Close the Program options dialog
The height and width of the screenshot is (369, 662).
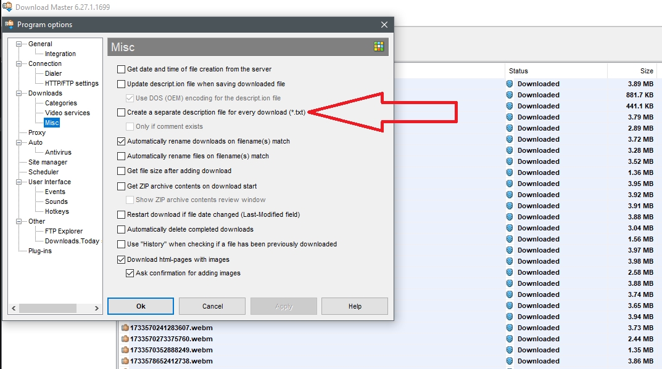tap(384, 25)
